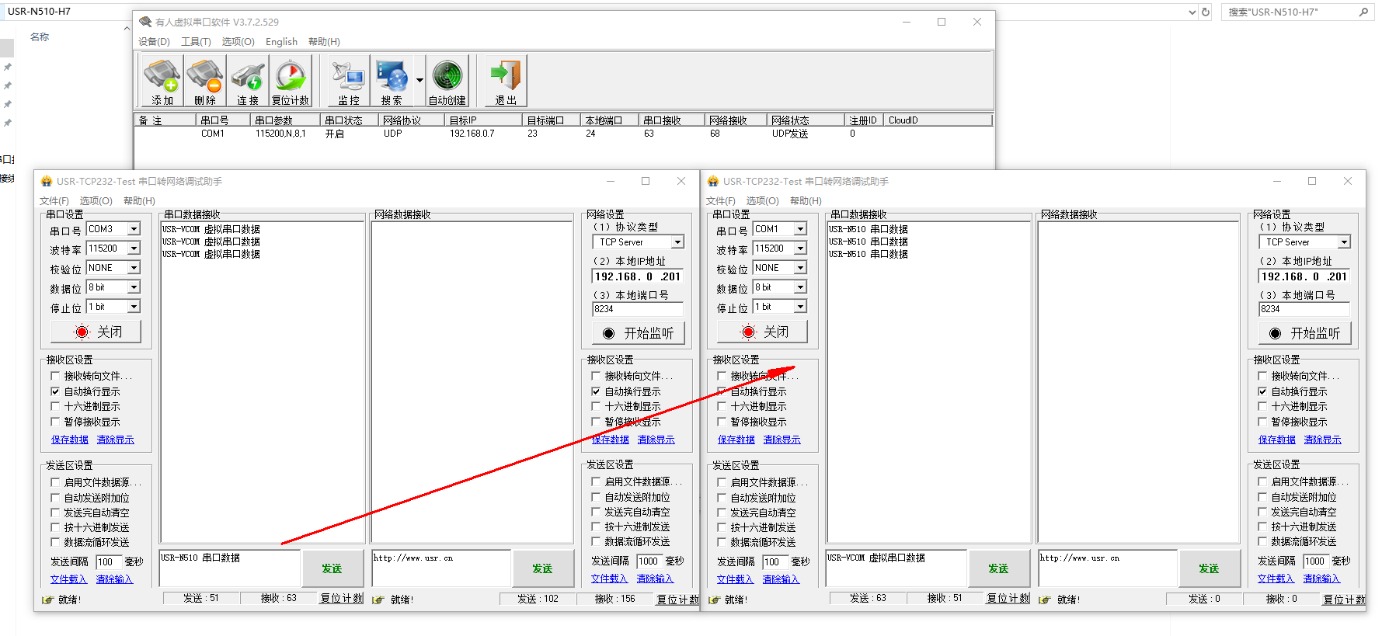
Task: Click 开始监听 button in the left window
Action: point(639,333)
